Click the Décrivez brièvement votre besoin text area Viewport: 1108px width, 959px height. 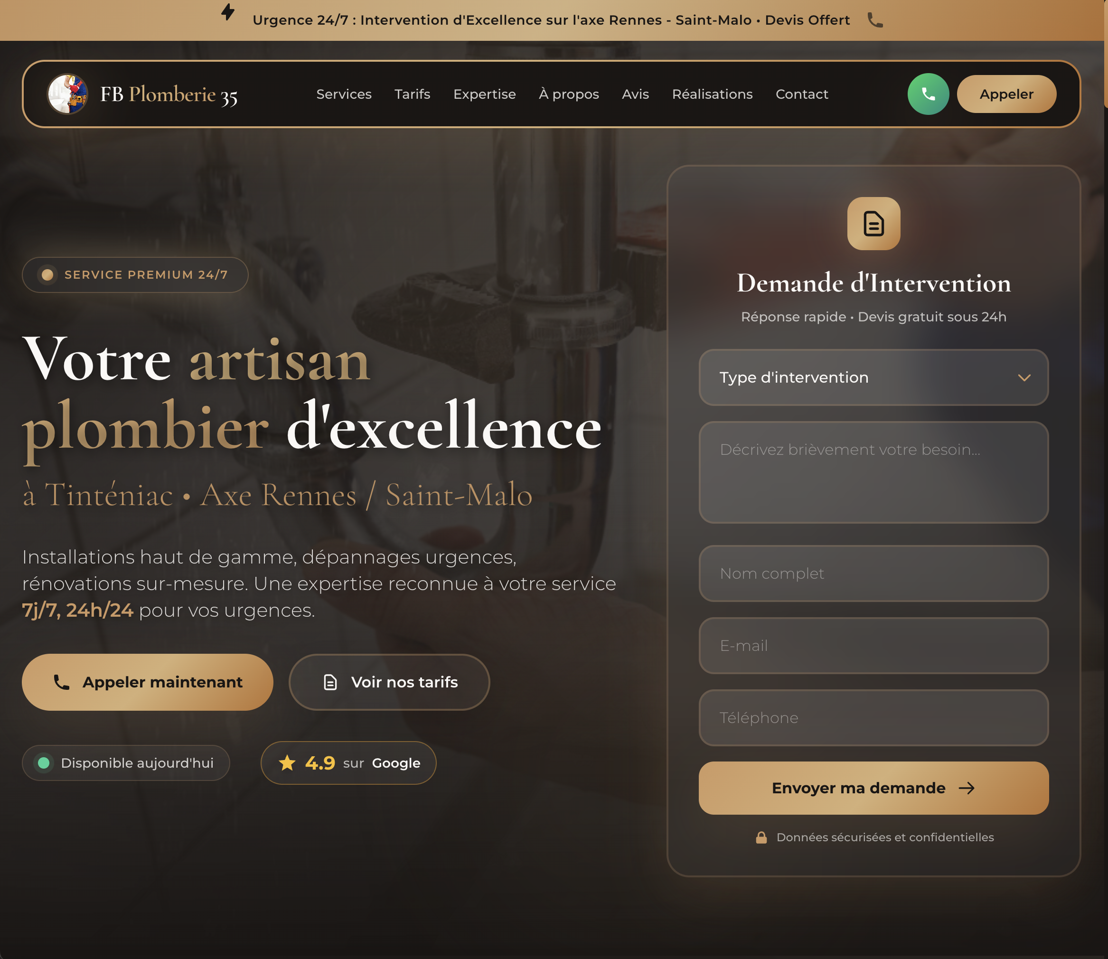[873, 472]
